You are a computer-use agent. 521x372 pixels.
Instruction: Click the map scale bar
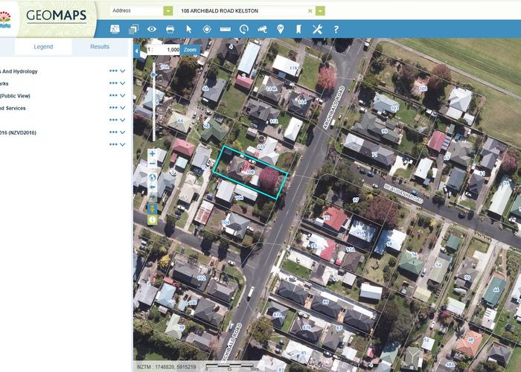[x=232, y=367]
